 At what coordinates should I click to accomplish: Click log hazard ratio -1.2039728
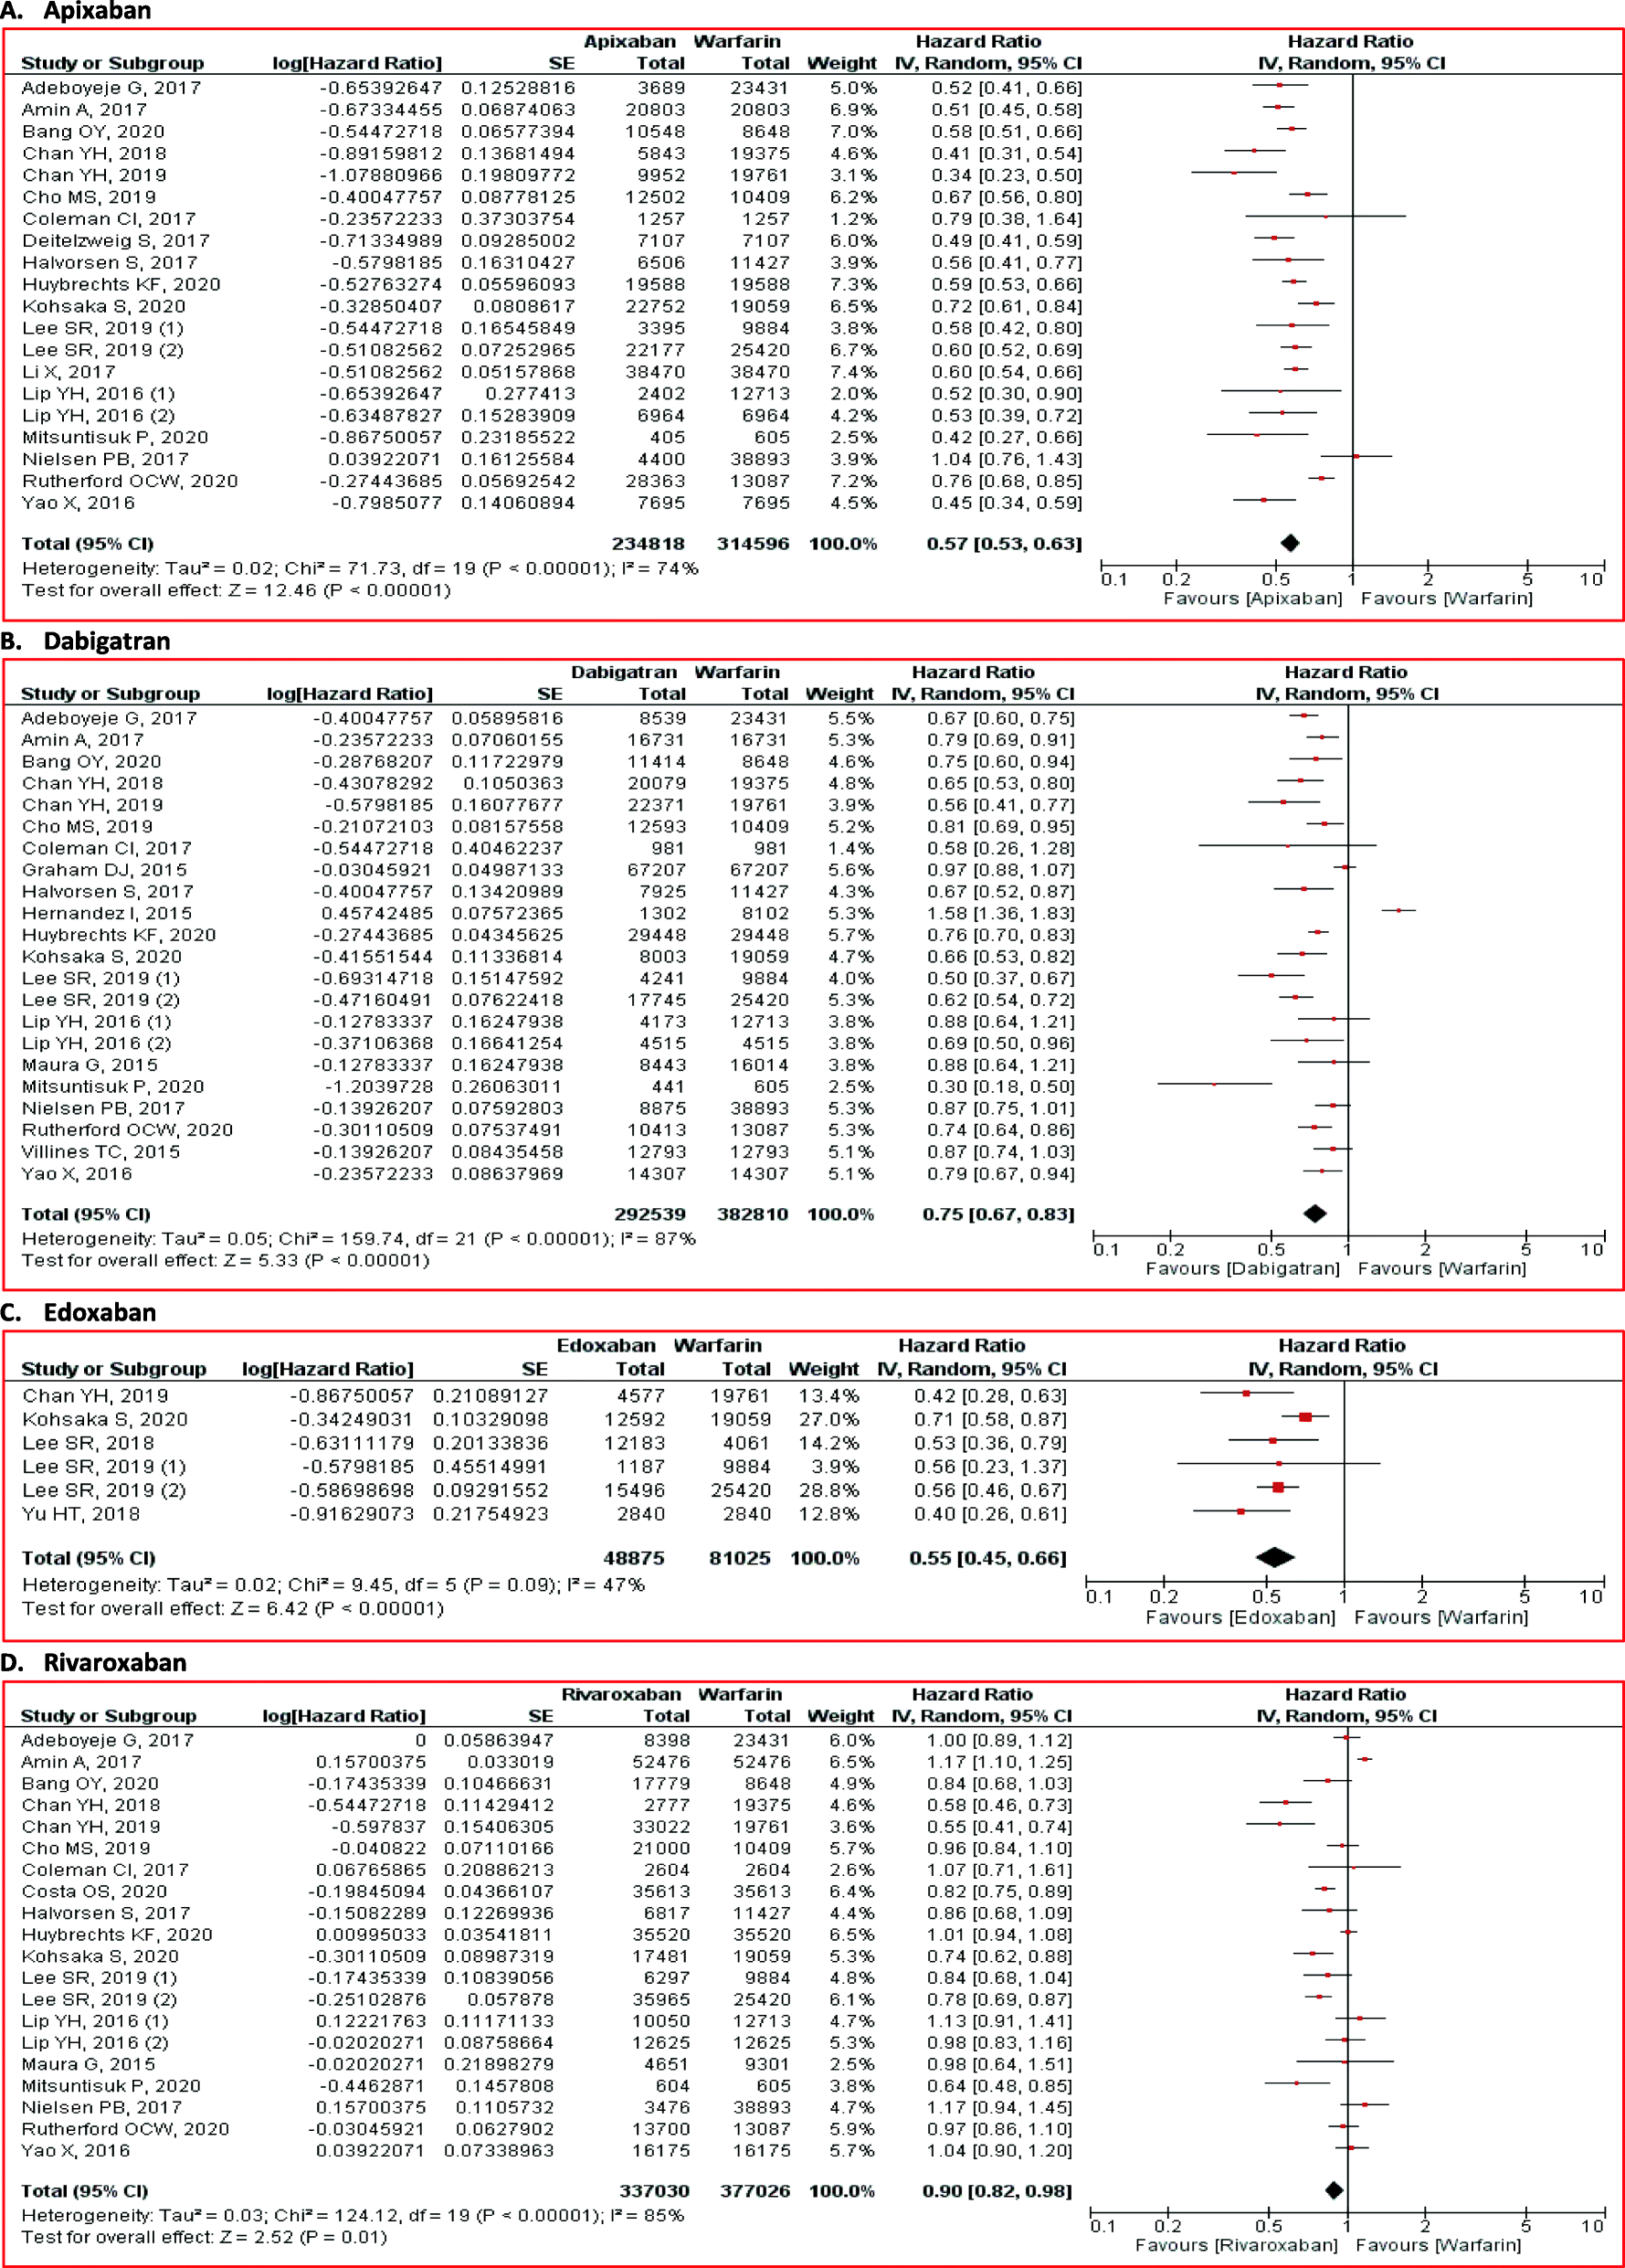pos(379,1087)
